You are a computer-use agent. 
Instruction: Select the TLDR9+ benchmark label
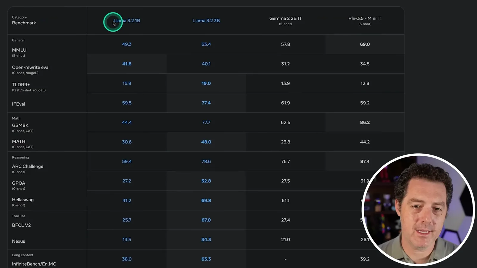point(21,85)
